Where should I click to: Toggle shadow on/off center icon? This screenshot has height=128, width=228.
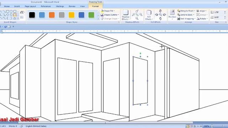point(137,15)
